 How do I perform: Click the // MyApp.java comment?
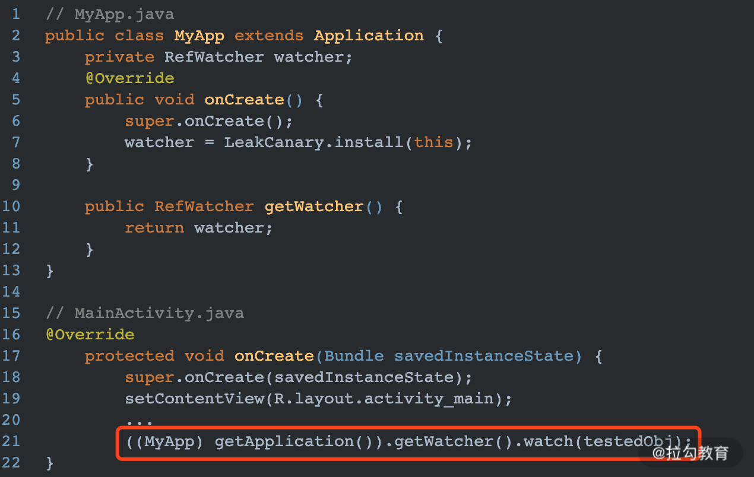coord(110,14)
